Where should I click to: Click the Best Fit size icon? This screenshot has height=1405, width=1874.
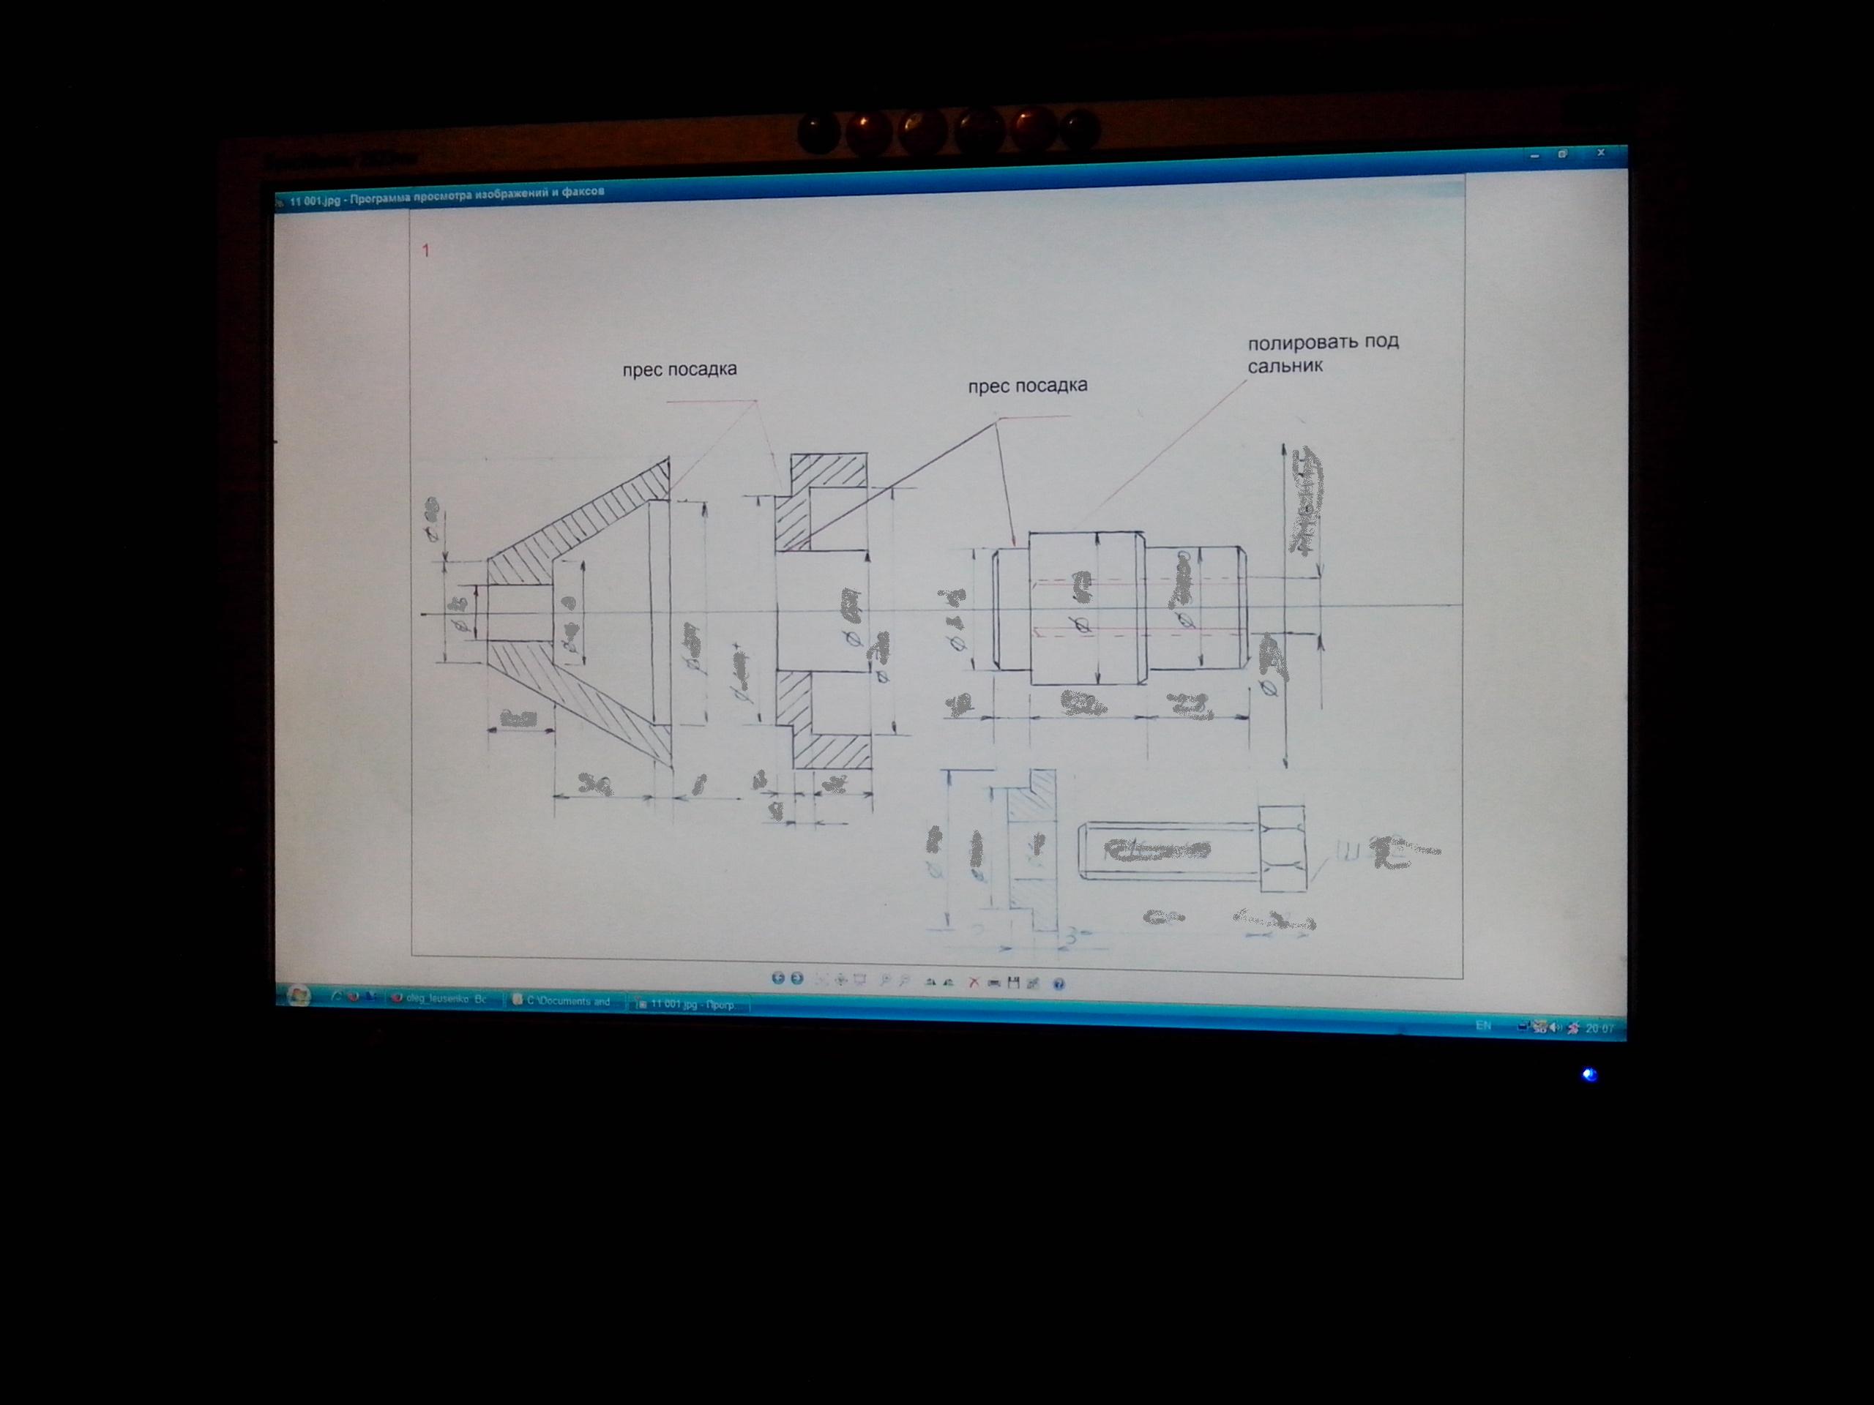[822, 981]
